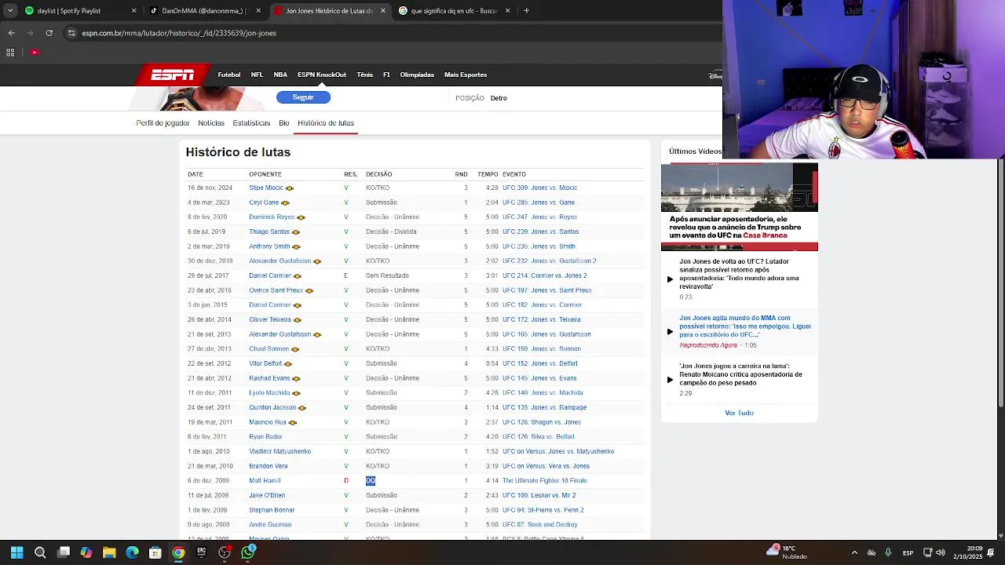Screen dimensions: 1005x565
Task: Click the title belt icon beside Stipe Miocic
Action: [x=289, y=188]
